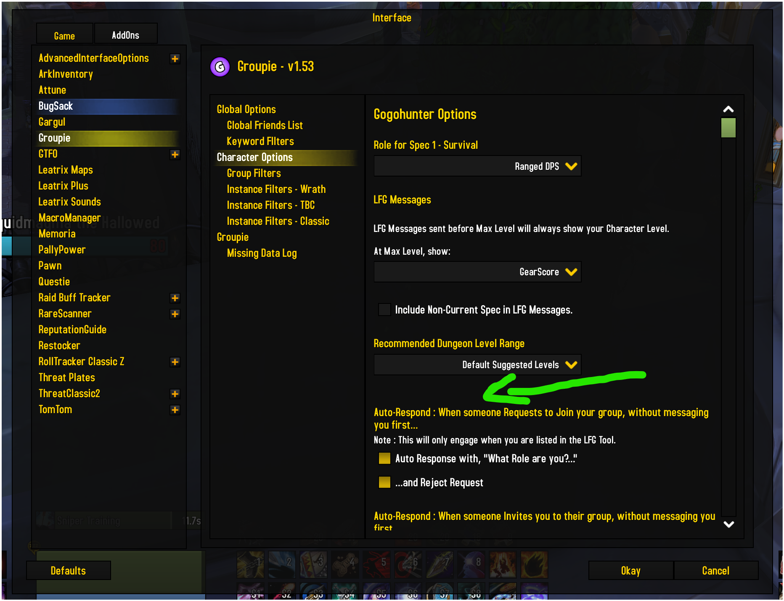Open the GearScore max level dropdown

477,272
